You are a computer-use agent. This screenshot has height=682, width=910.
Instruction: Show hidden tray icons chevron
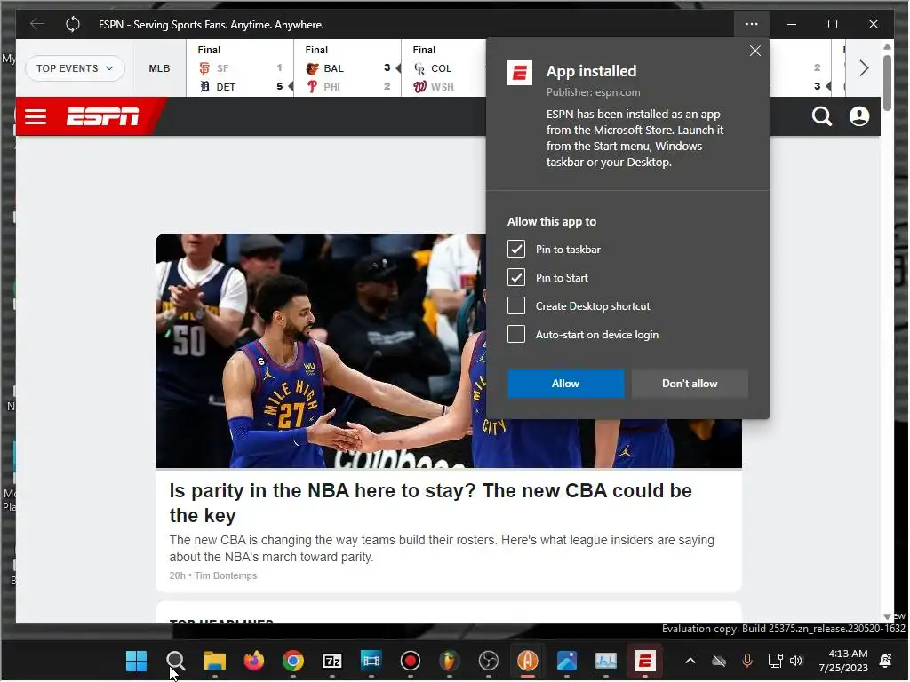click(690, 661)
